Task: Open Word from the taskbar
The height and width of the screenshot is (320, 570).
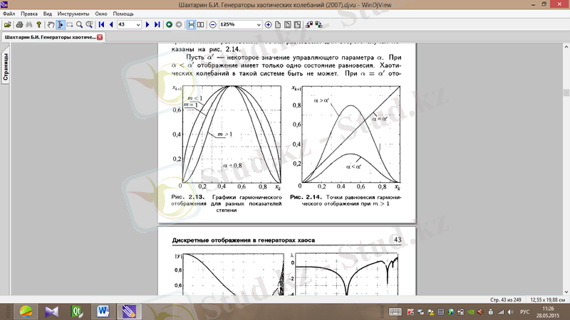Action: pos(103,311)
